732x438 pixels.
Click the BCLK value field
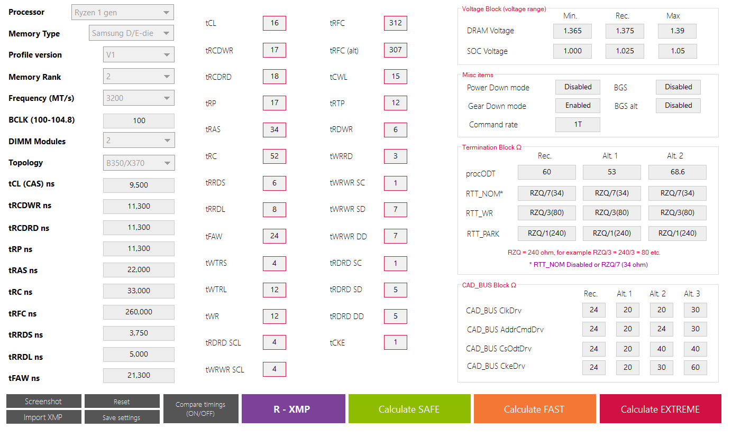[x=139, y=120]
